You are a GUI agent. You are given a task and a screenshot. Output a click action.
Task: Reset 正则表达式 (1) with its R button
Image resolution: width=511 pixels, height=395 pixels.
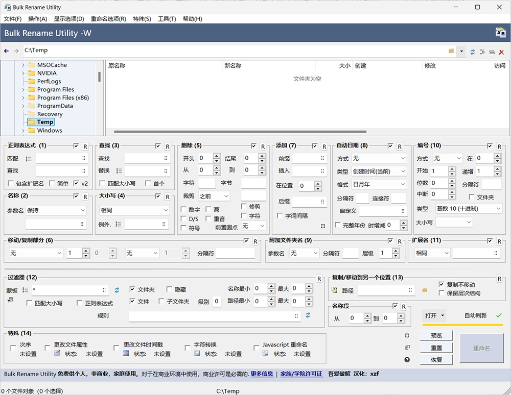tap(85, 146)
